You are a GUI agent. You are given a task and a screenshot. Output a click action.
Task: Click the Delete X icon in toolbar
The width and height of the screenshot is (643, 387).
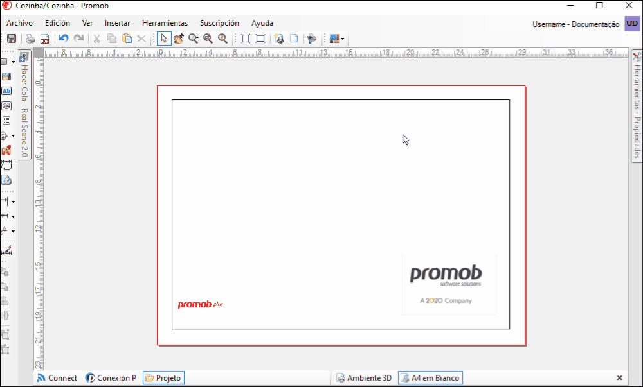141,39
